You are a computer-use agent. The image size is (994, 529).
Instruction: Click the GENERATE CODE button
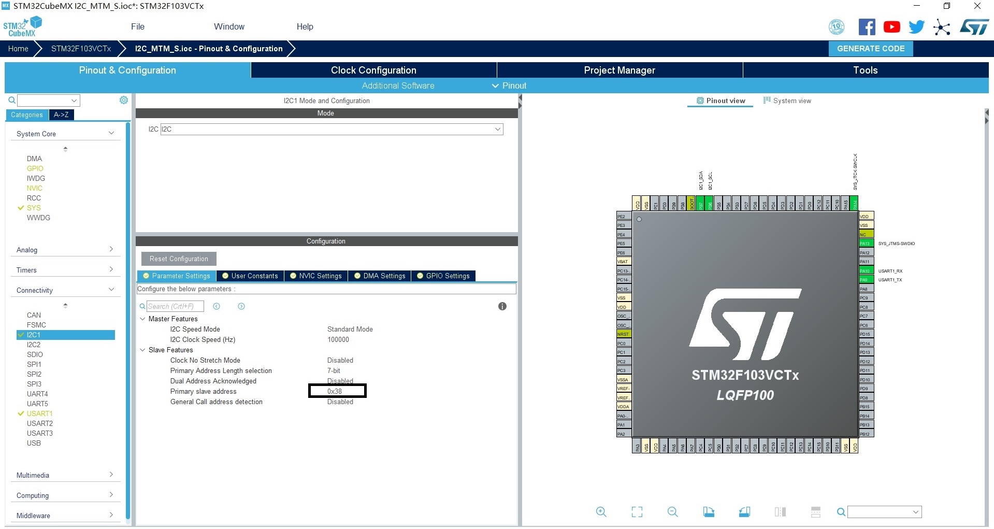(x=870, y=48)
